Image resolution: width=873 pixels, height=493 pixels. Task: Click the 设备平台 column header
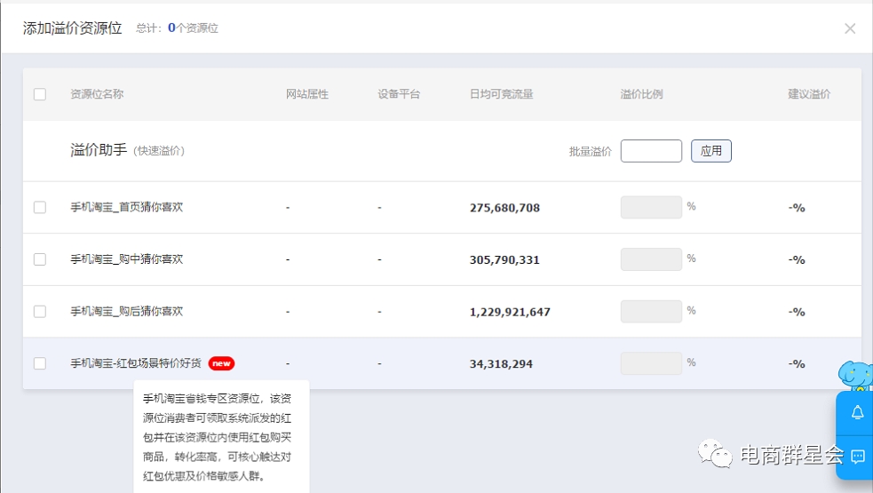click(x=399, y=94)
